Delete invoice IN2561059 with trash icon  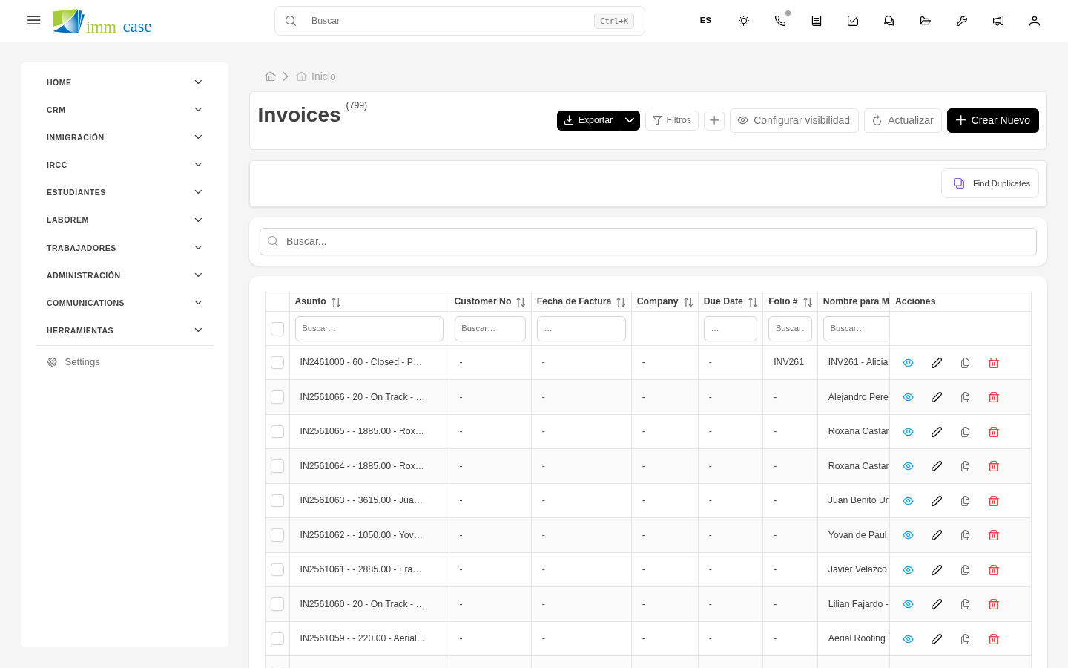point(994,639)
